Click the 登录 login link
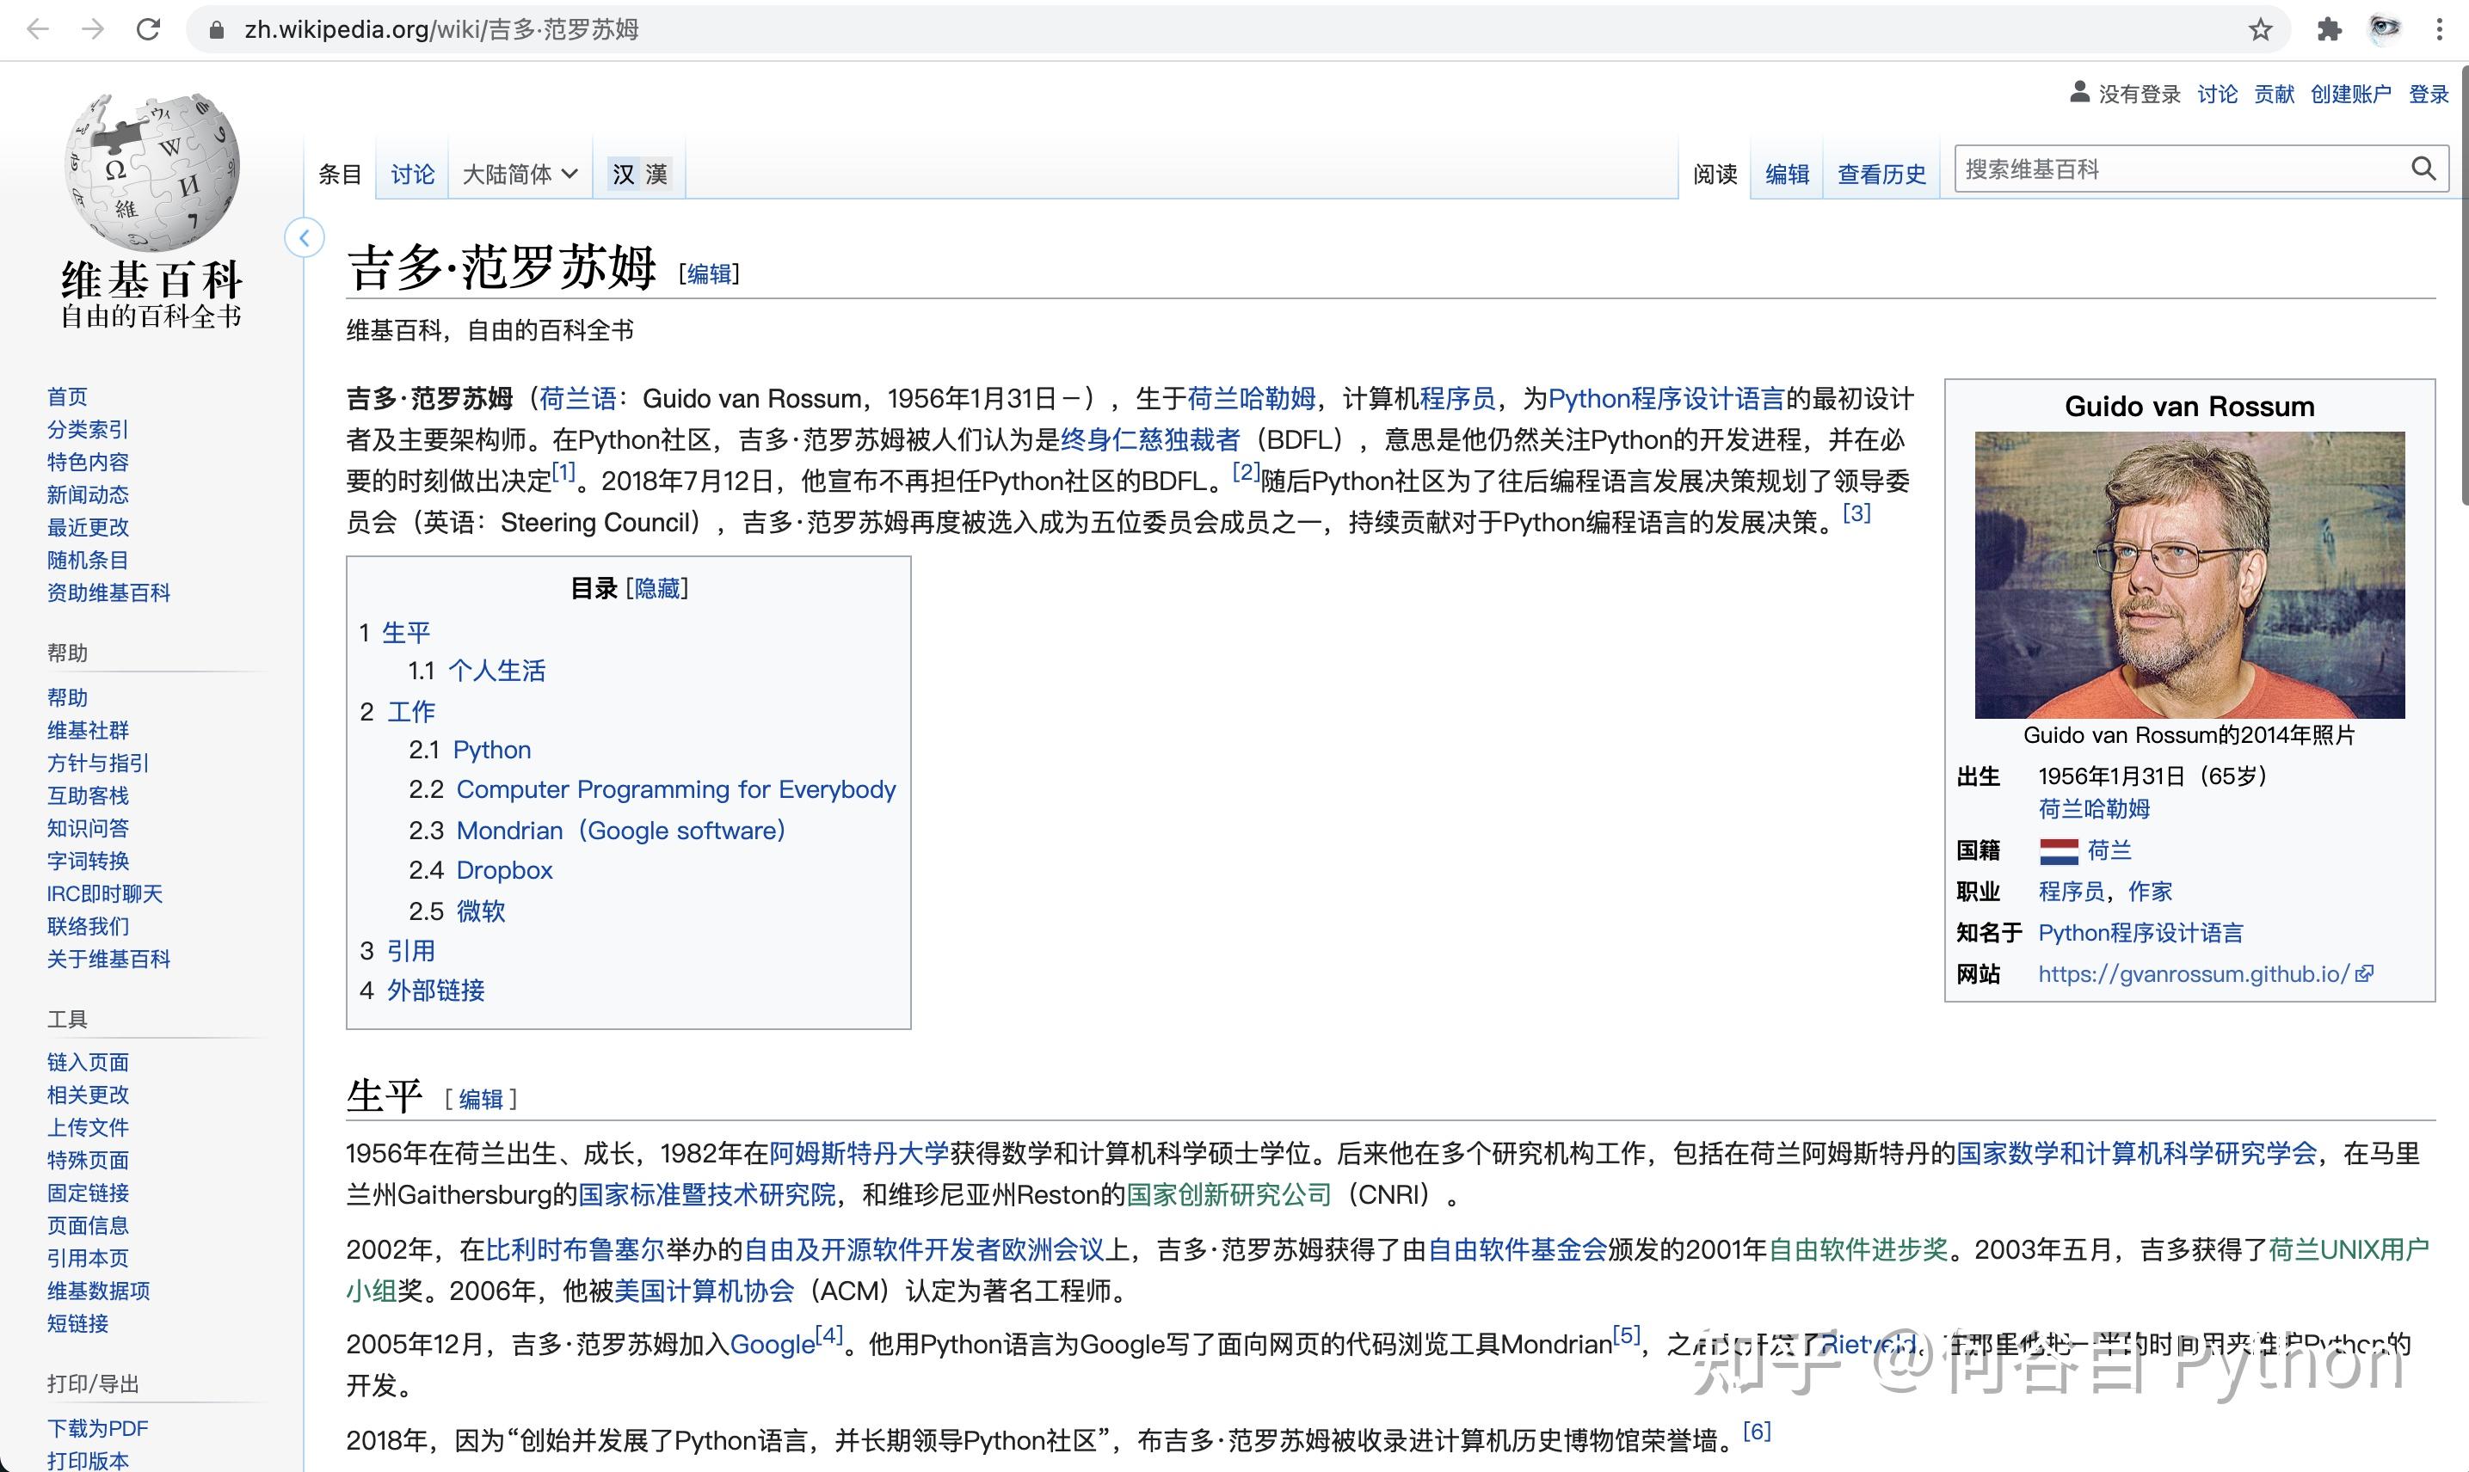Viewport: 2469px width, 1472px height. click(x=2429, y=93)
